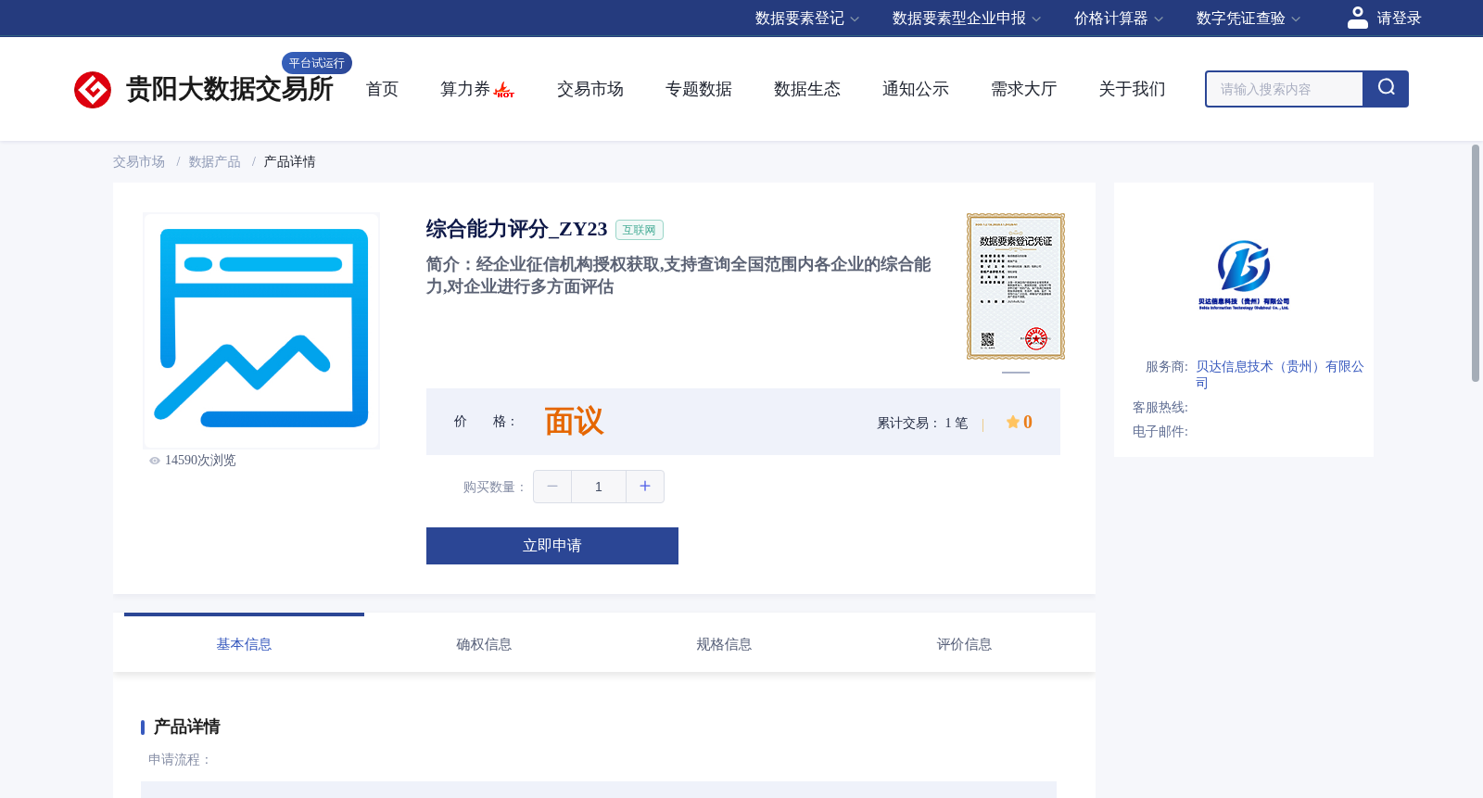This screenshot has width=1483, height=798.
Task: Switch to the 确权信息 tab
Action: [x=484, y=644]
